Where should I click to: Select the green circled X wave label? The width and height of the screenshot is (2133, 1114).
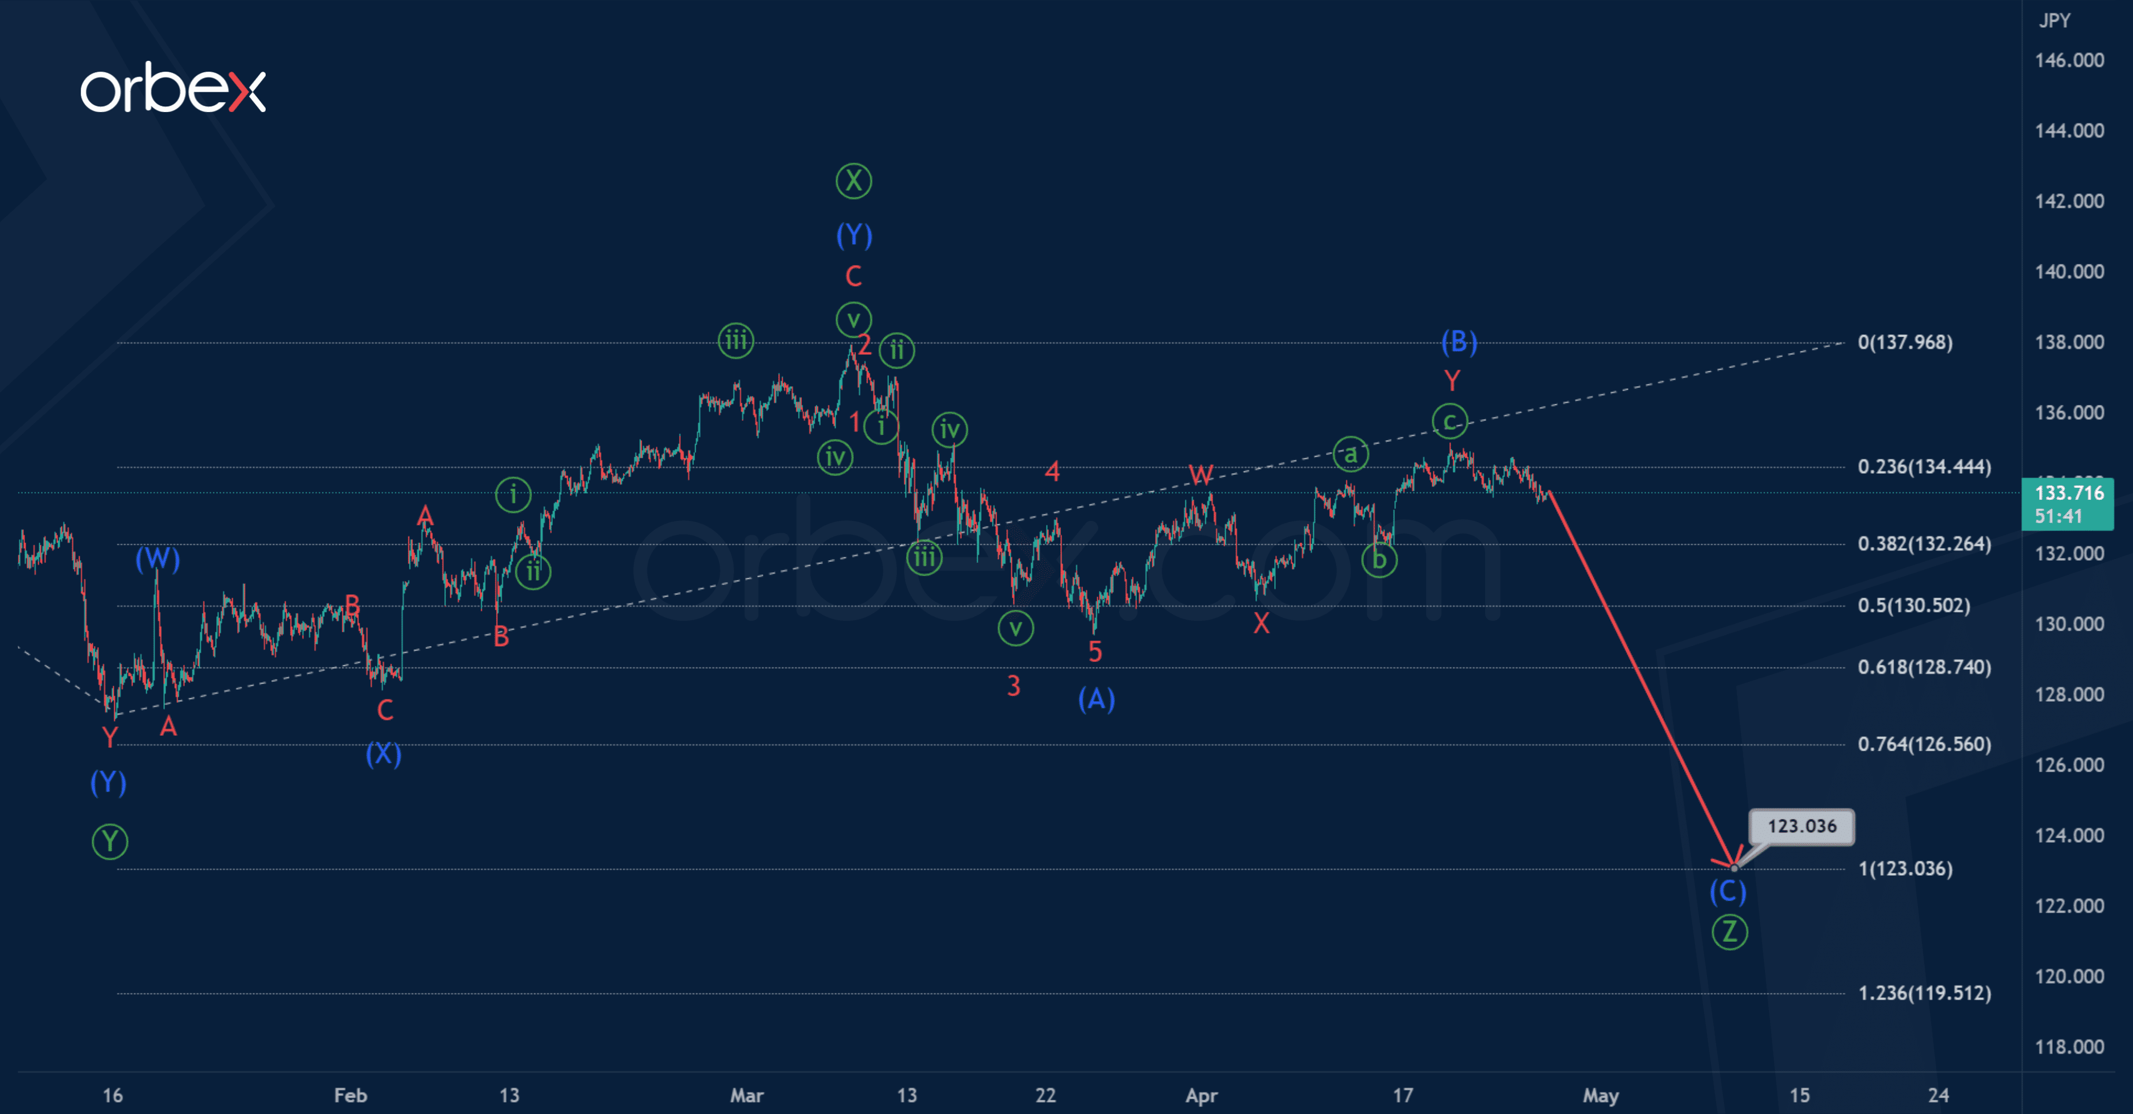tap(854, 180)
